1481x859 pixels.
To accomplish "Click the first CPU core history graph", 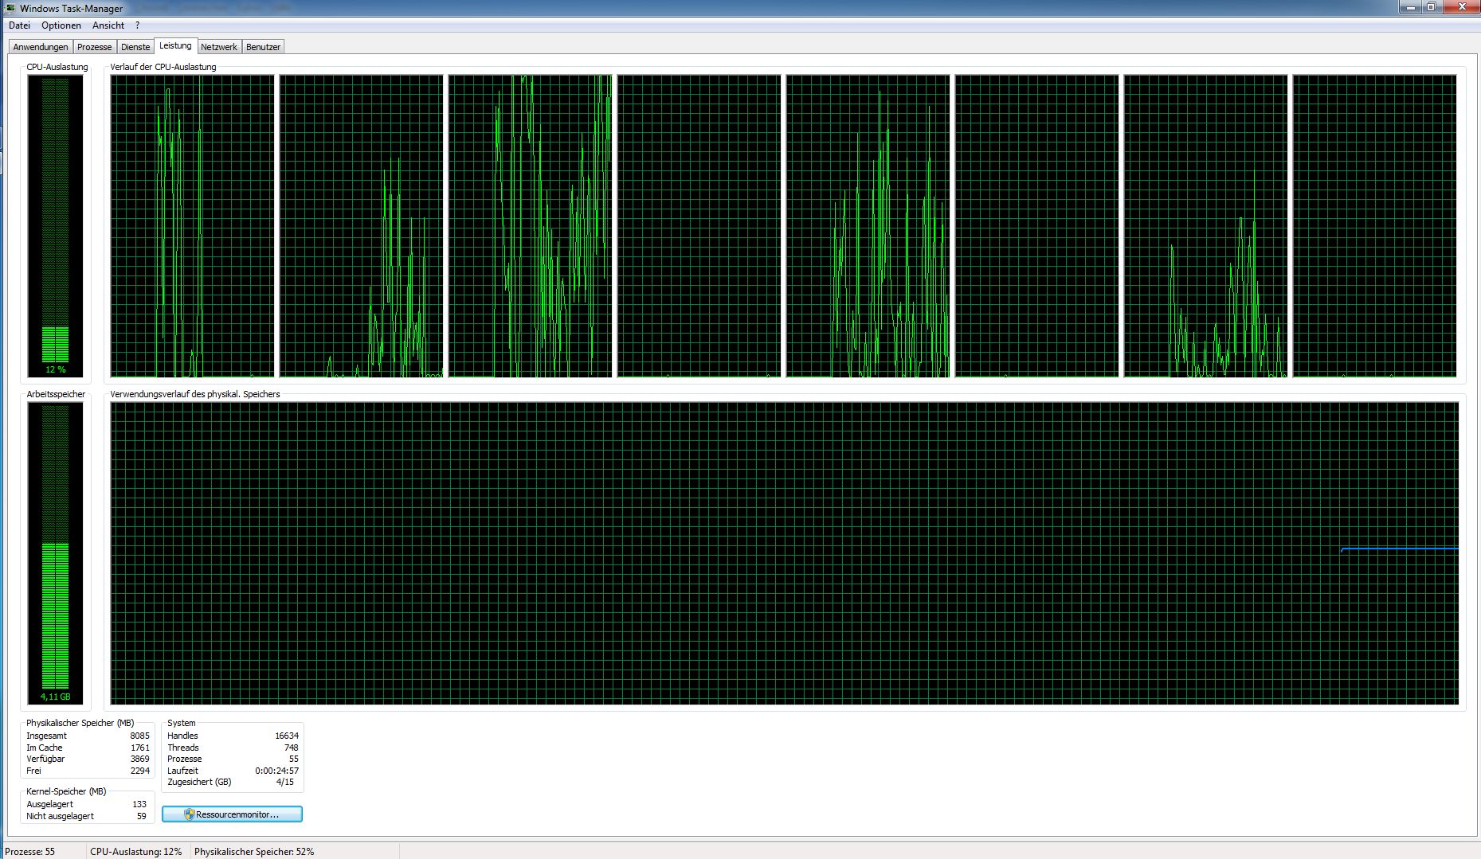I will tap(192, 226).
